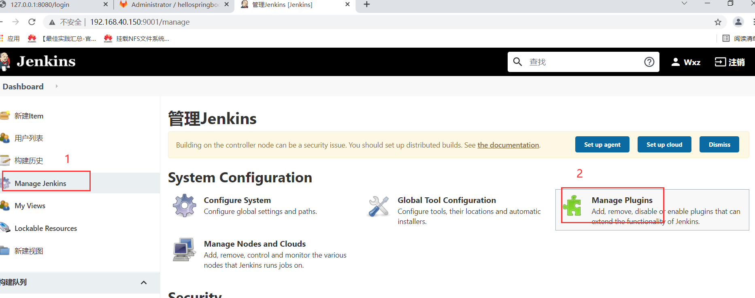Screen dimensions: 755x298
Task: Dismiss the security warning banner
Action: click(719, 144)
